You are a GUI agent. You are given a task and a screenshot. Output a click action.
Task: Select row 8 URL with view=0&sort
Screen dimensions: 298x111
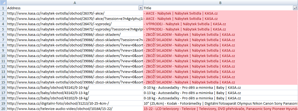coord(75,45)
